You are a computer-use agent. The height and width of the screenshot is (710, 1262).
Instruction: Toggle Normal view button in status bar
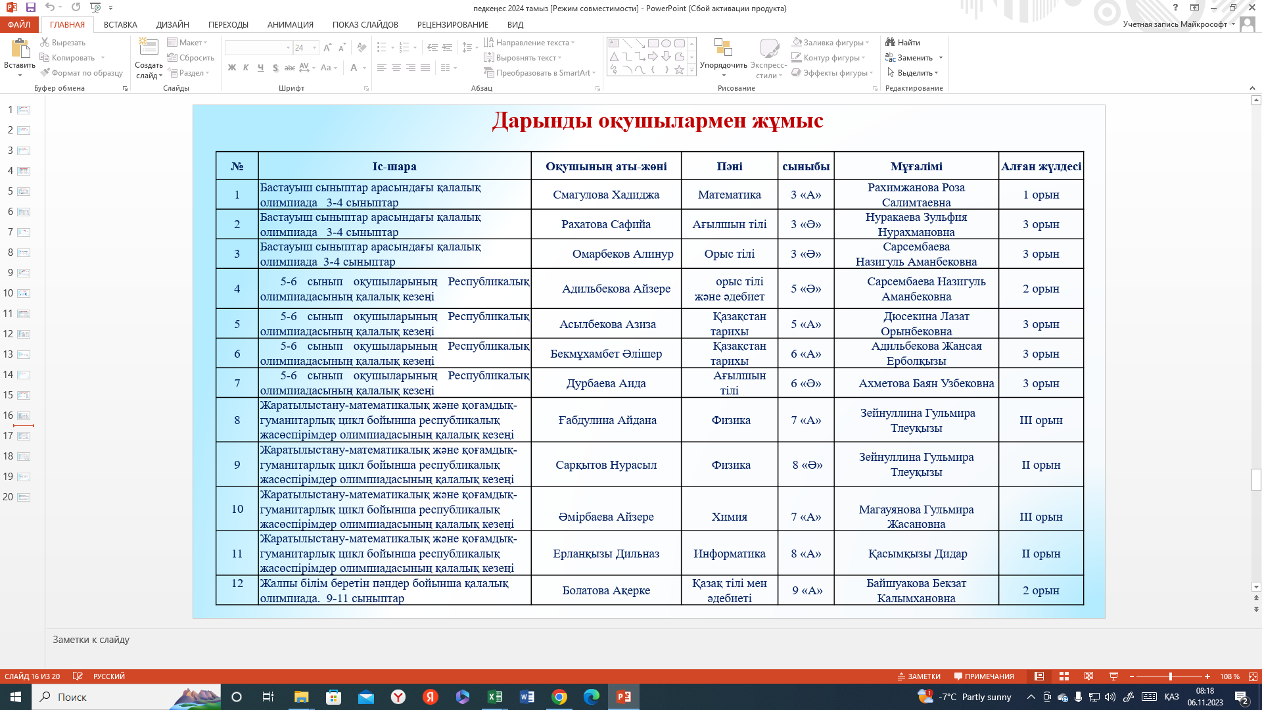(x=1039, y=676)
